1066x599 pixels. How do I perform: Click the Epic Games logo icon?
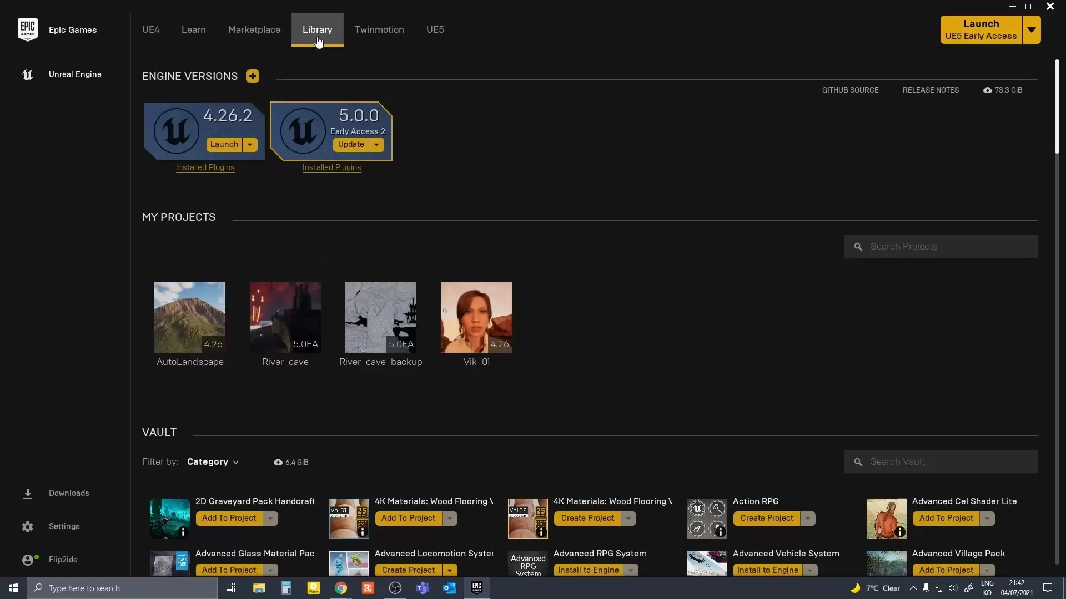click(x=28, y=29)
